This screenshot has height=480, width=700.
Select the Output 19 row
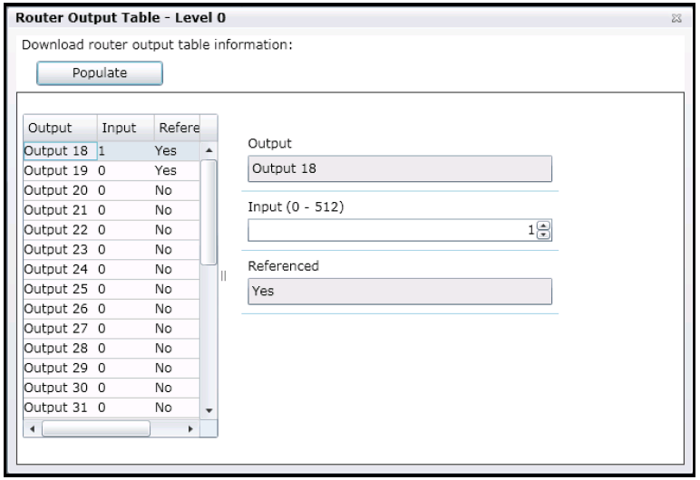(x=112, y=171)
